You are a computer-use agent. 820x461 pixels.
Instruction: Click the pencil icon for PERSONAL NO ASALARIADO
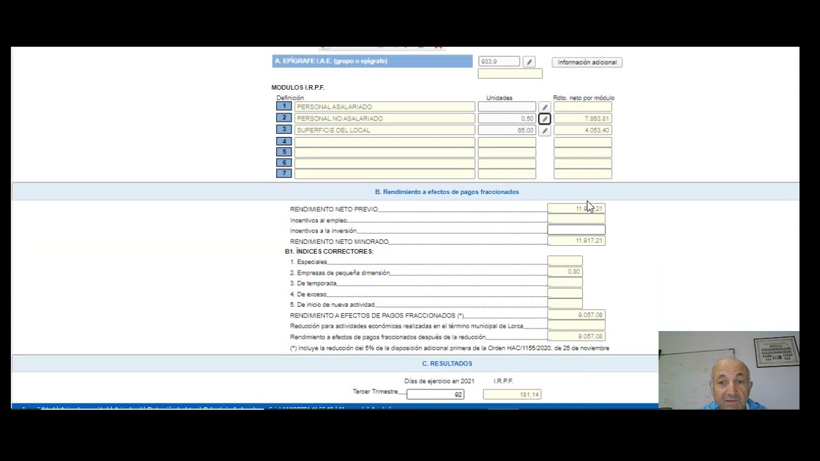pos(544,119)
